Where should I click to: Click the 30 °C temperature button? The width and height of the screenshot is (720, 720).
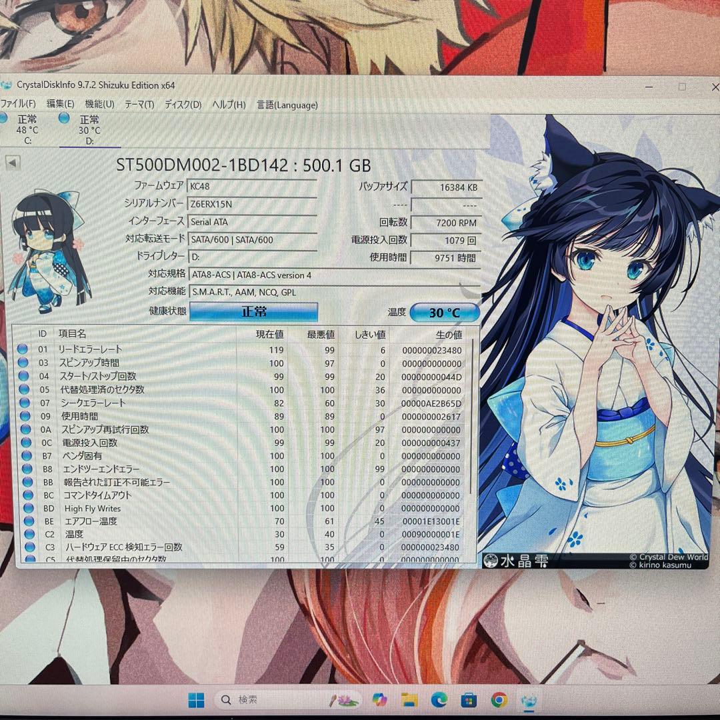[x=445, y=313]
